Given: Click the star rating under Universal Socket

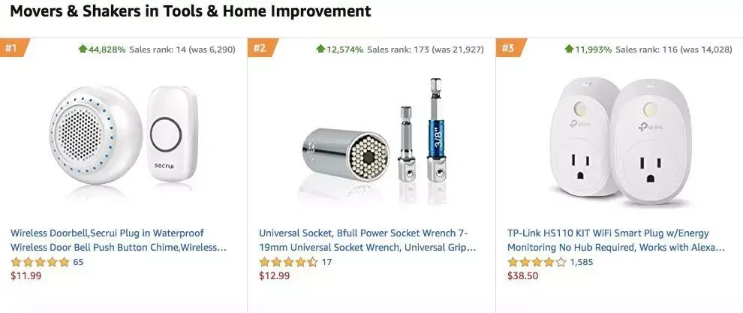Looking at the screenshot, I should pyautogui.click(x=289, y=262).
